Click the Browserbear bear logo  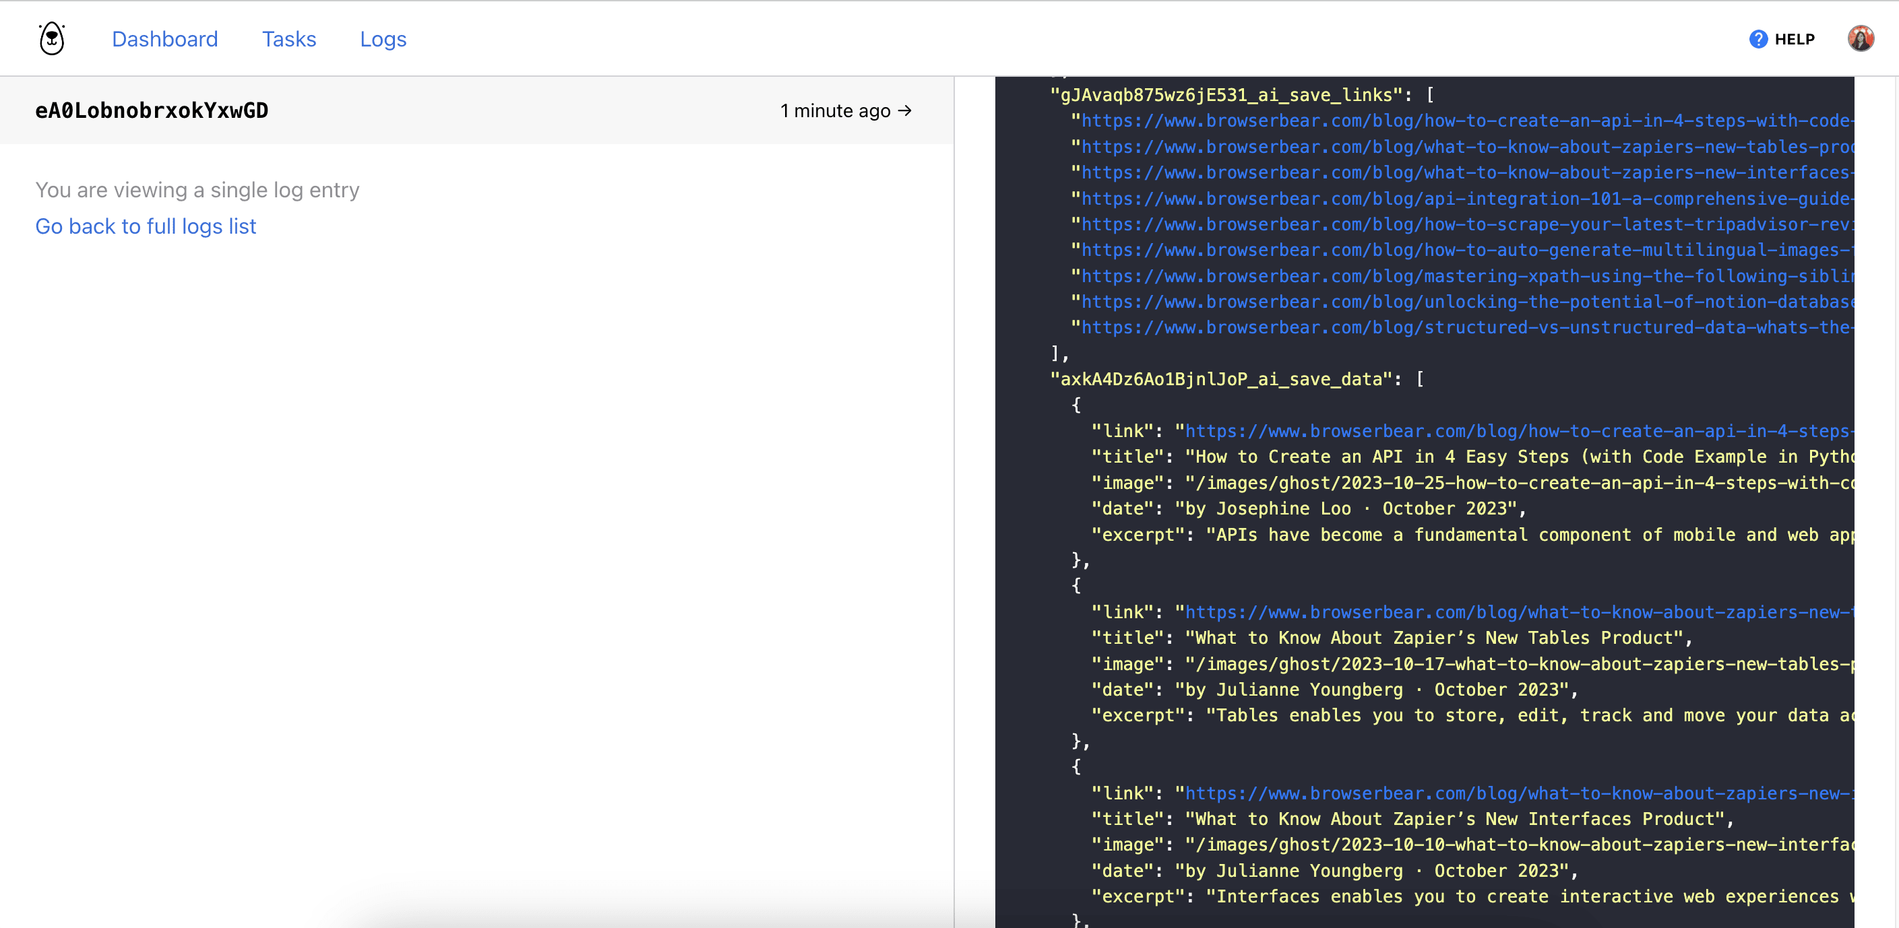point(51,38)
